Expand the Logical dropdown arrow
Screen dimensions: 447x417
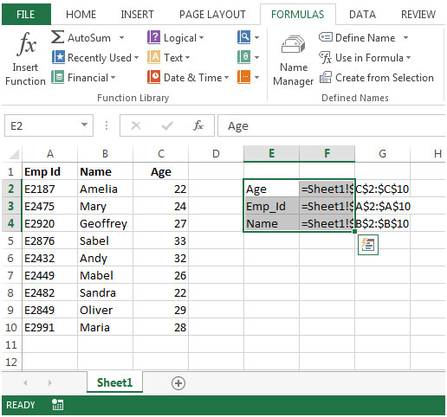201,38
